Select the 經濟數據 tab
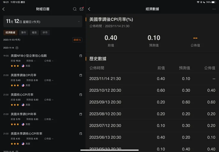The width and height of the screenshot is (219, 152). coord(10,33)
